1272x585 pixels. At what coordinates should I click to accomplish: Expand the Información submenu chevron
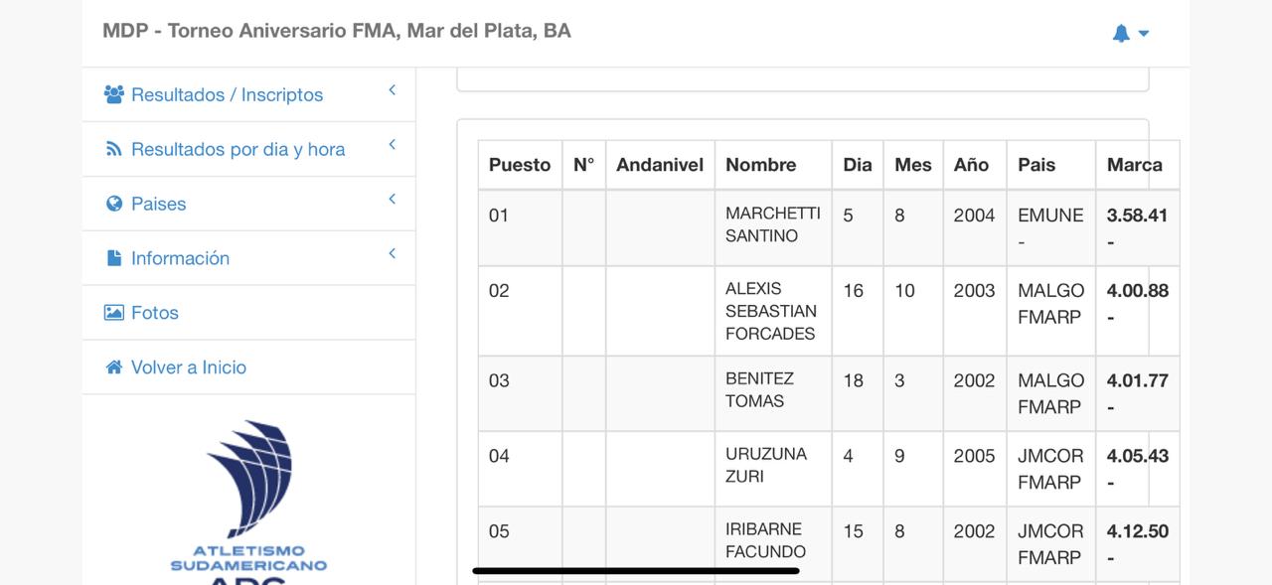(393, 254)
